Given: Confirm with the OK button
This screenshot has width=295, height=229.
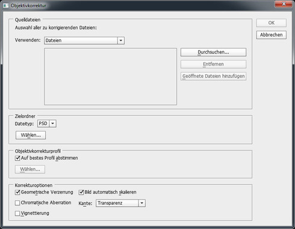Looking at the screenshot, I should pos(272,23).
